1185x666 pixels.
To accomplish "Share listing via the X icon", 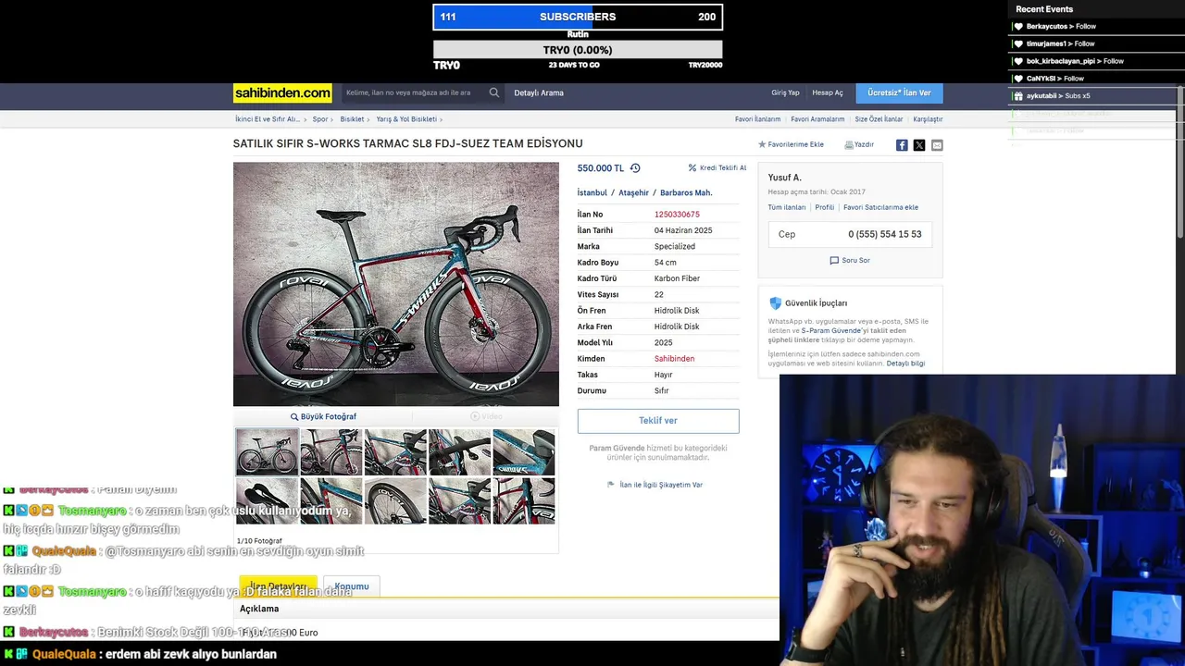I will point(919,145).
